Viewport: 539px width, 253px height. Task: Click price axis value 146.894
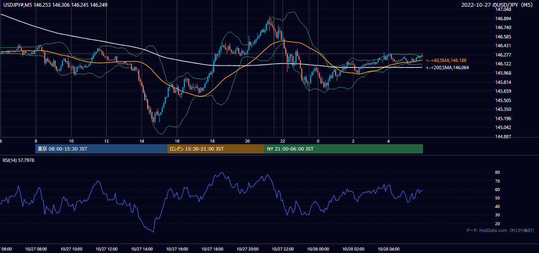(504, 19)
